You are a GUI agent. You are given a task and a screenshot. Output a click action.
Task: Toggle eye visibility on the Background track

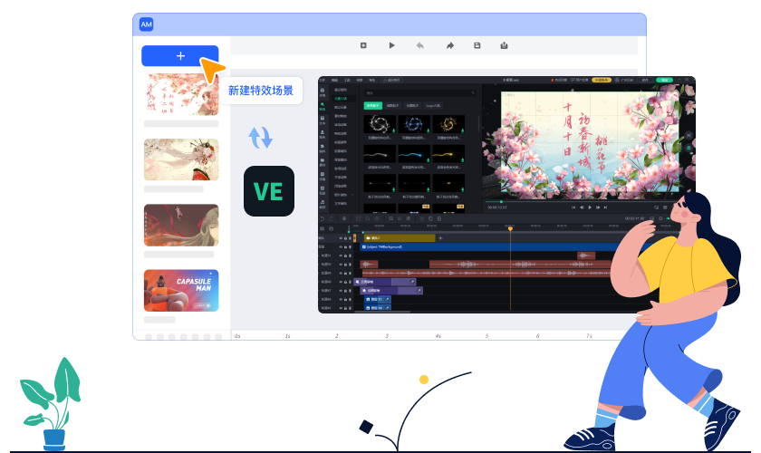point(341,247)
